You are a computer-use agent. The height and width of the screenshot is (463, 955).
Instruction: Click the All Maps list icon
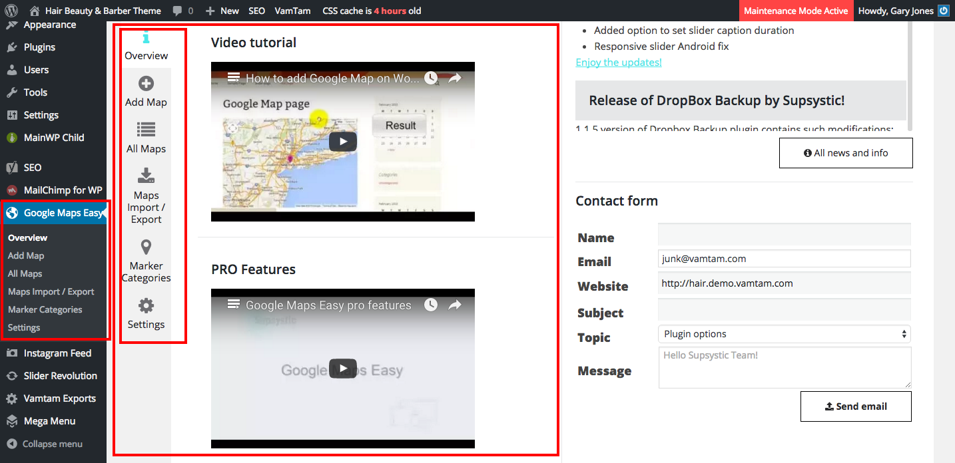(146, 129)
